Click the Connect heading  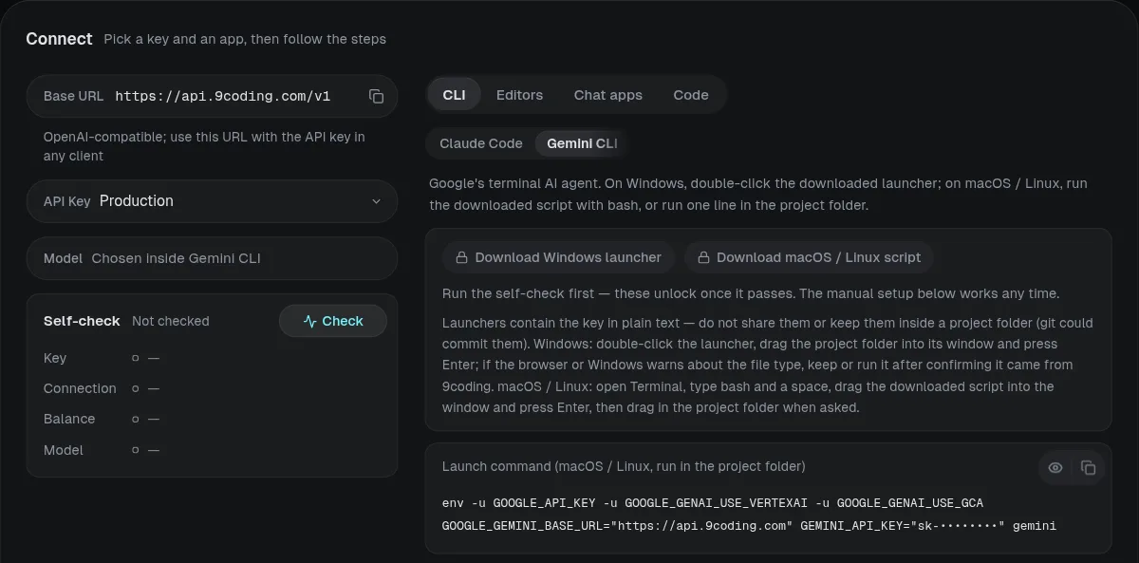tap(59, 39)
